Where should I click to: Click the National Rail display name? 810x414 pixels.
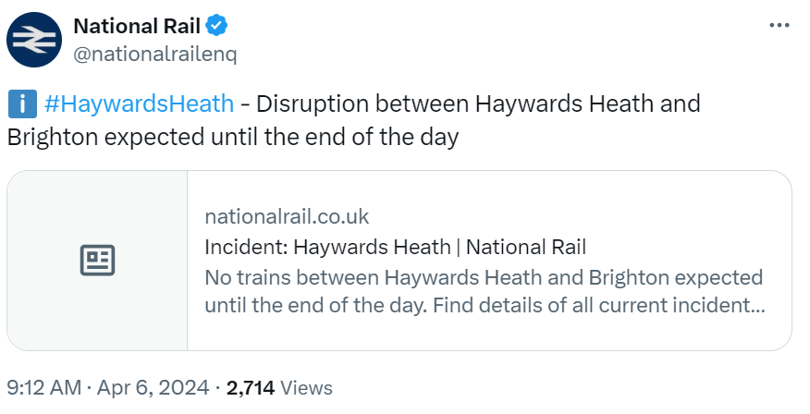(x=136, y=24)
